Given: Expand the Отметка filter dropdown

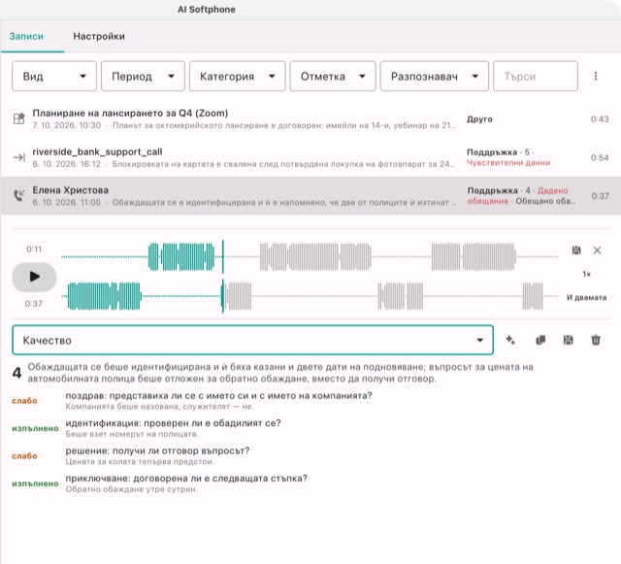Looking at the screenshot, I should [x=333, y=76].
